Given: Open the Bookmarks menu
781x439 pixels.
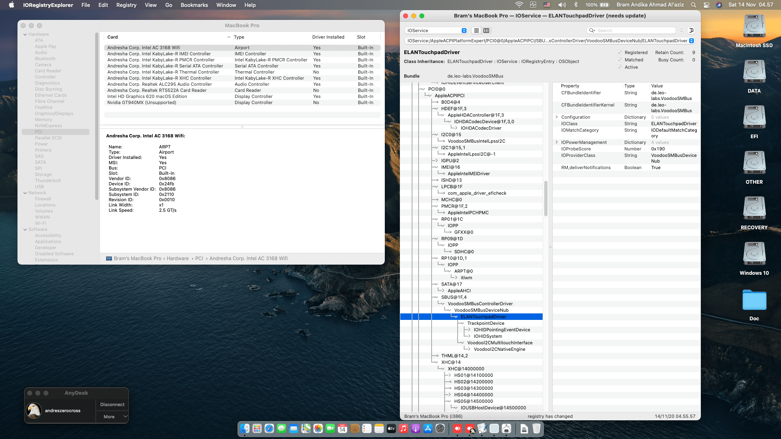Looking at the screenshot, I should click(194, 5).
